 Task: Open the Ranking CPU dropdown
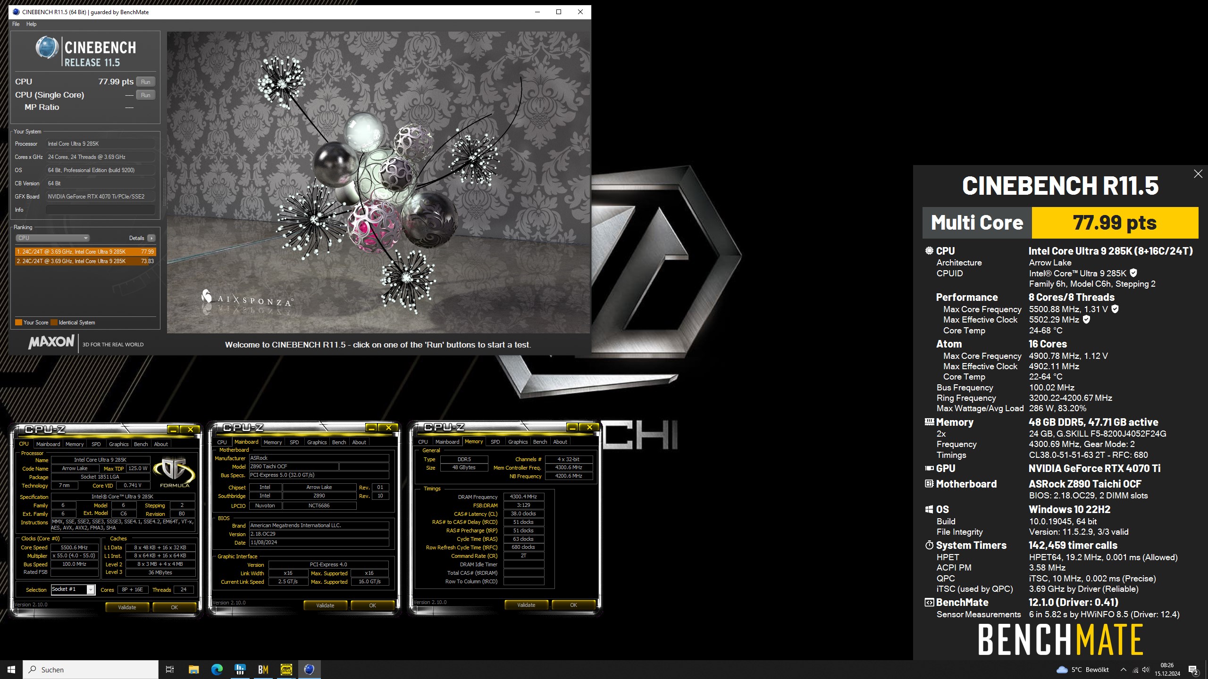coord(52,238)
